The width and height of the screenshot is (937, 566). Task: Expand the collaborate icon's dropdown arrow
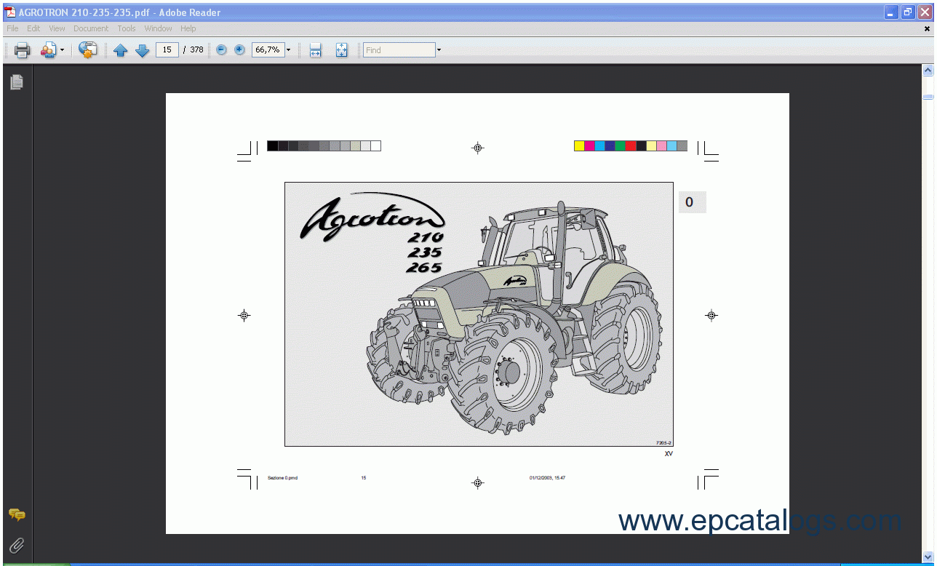(x=62, y=50)
